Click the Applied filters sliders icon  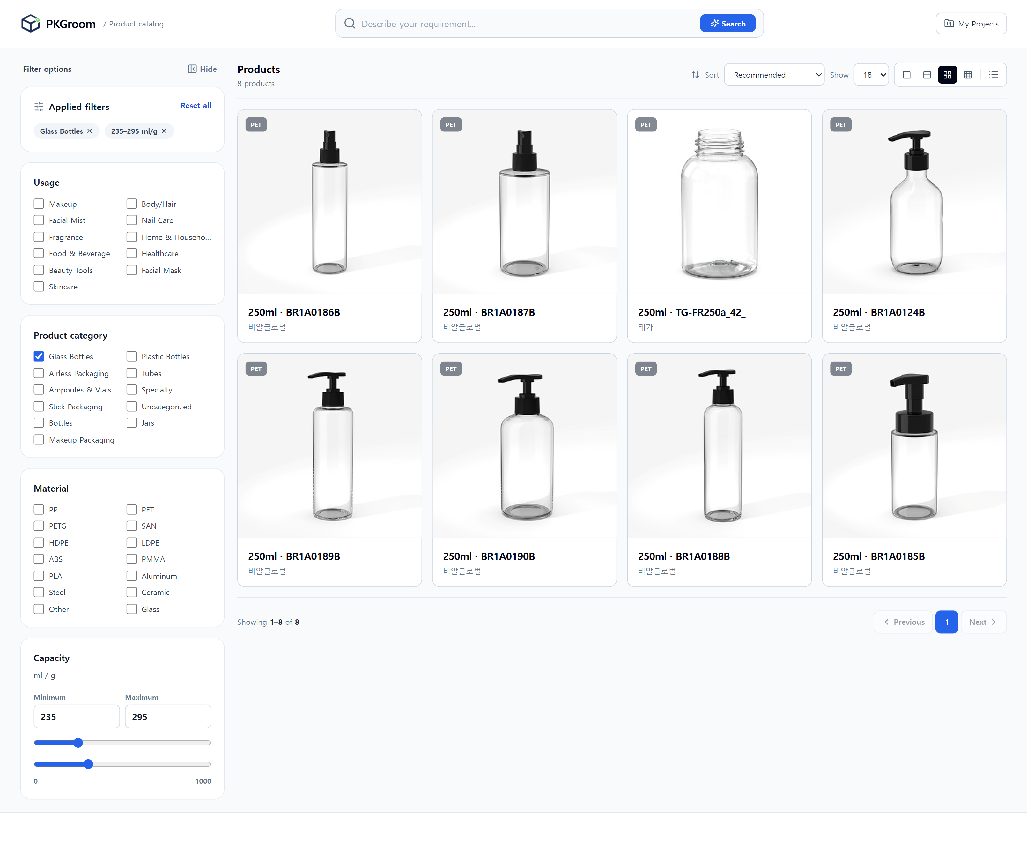[x=39, y=107]
